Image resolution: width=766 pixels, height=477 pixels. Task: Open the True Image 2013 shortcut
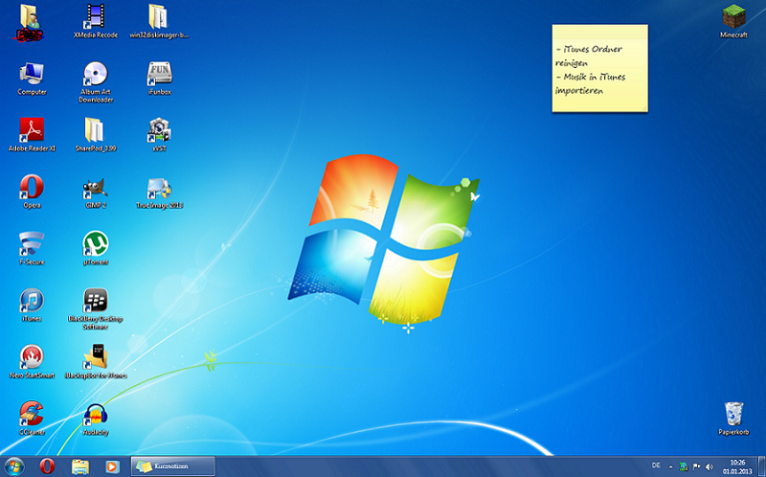click(x=159, y=192)
